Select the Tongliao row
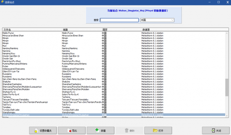The image size is (231, 135). pos(114,107)
